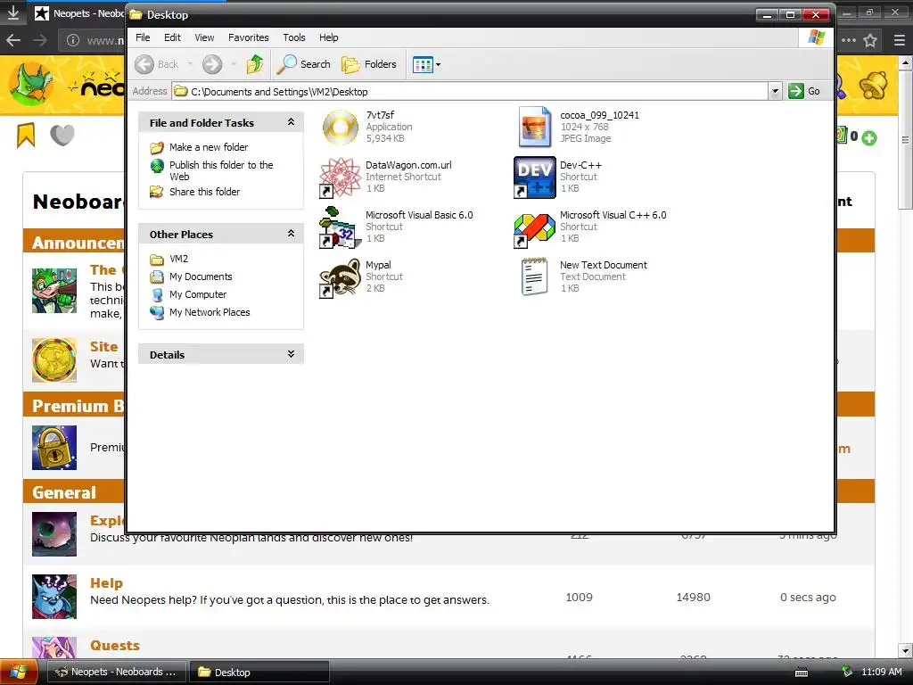Click the Go button

coord(804,92)
